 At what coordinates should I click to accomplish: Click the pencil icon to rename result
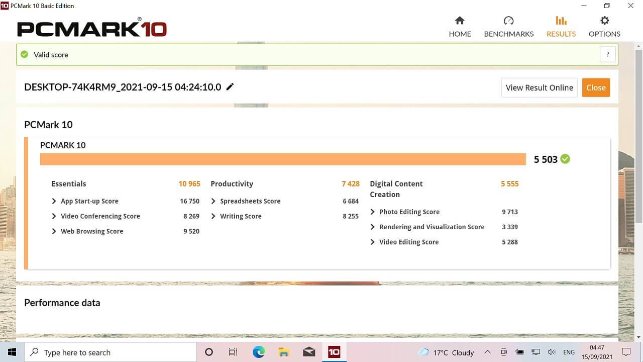click(x=230, y=86)
